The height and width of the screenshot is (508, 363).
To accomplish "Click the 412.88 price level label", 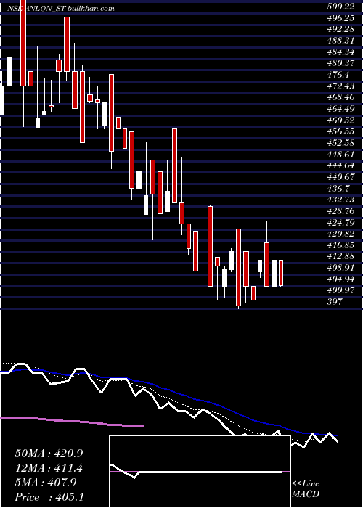I will tap(341, 257).
